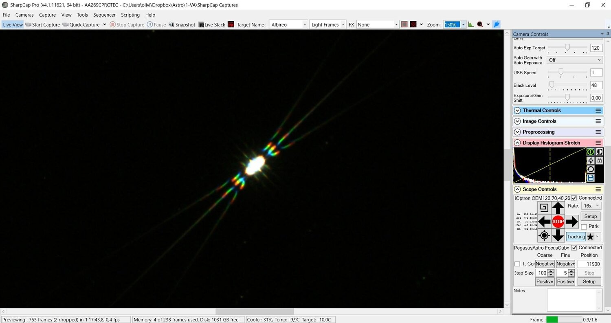
Task: Click the Black Level slider
Action: (x=567, y=85)
